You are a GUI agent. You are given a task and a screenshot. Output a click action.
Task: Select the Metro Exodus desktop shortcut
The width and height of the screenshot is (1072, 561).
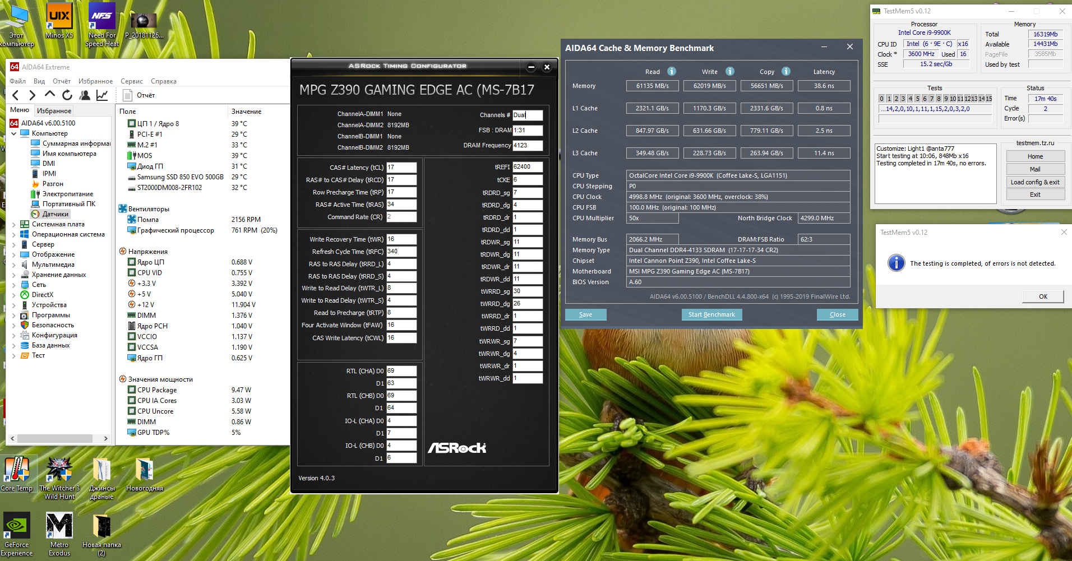tap(59, 534)
